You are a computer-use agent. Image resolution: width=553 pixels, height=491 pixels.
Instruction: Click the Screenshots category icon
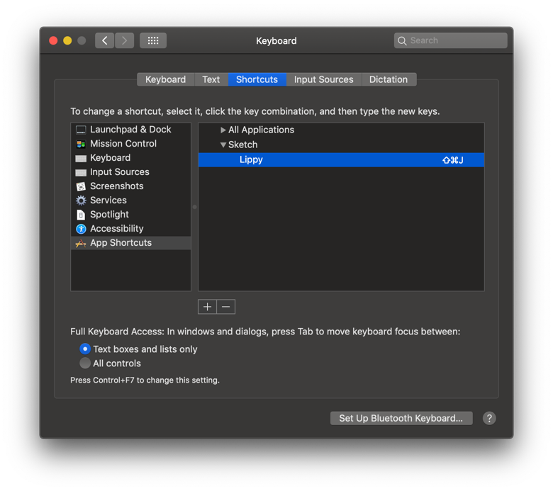pos(81,186)
